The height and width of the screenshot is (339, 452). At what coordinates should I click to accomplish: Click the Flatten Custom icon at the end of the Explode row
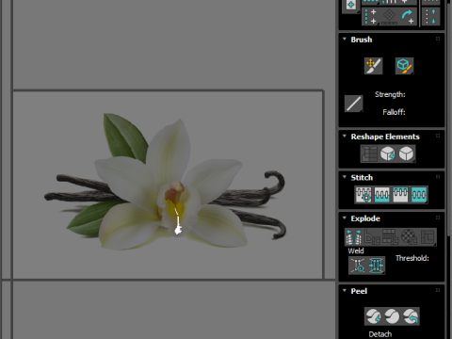click(428, 237)
